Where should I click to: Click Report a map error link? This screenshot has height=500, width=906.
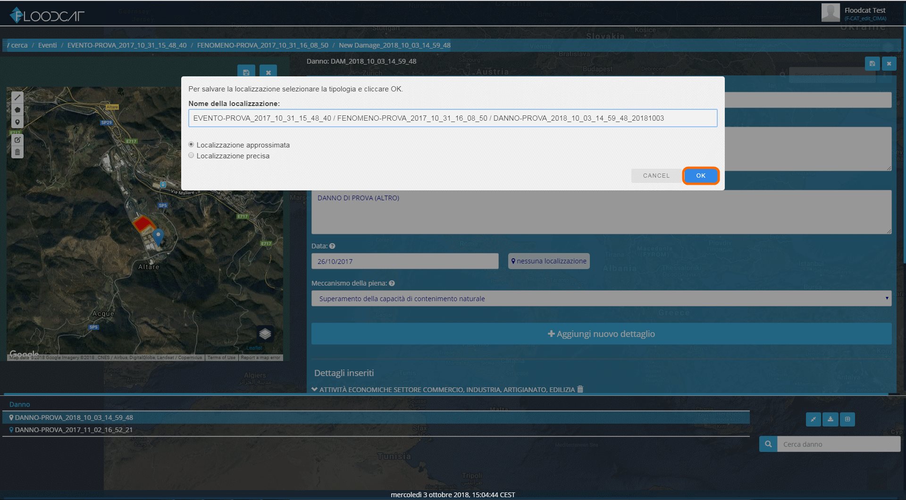coord(260,358)
